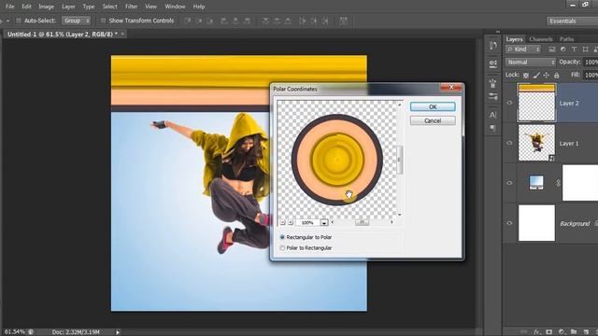The image size is (598, 336).
Task: Create a new group folder icon
Action: [x=574, y=332]
